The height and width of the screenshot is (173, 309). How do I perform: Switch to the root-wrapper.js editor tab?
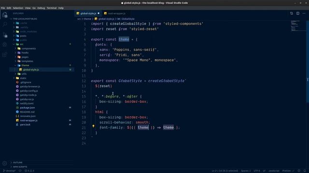116,13
